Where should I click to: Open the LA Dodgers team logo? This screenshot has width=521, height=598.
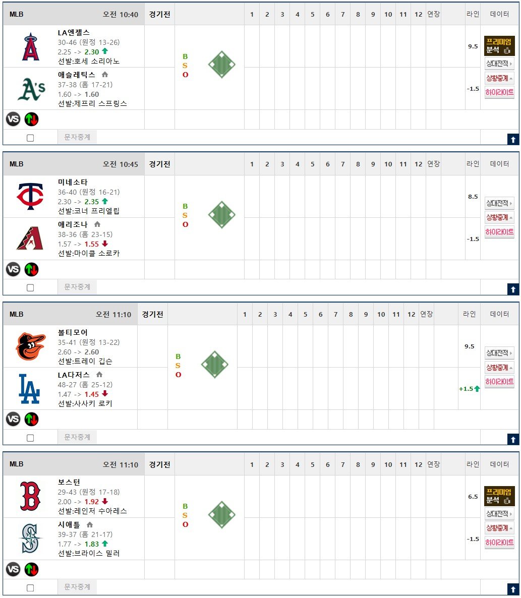(29, 389)
